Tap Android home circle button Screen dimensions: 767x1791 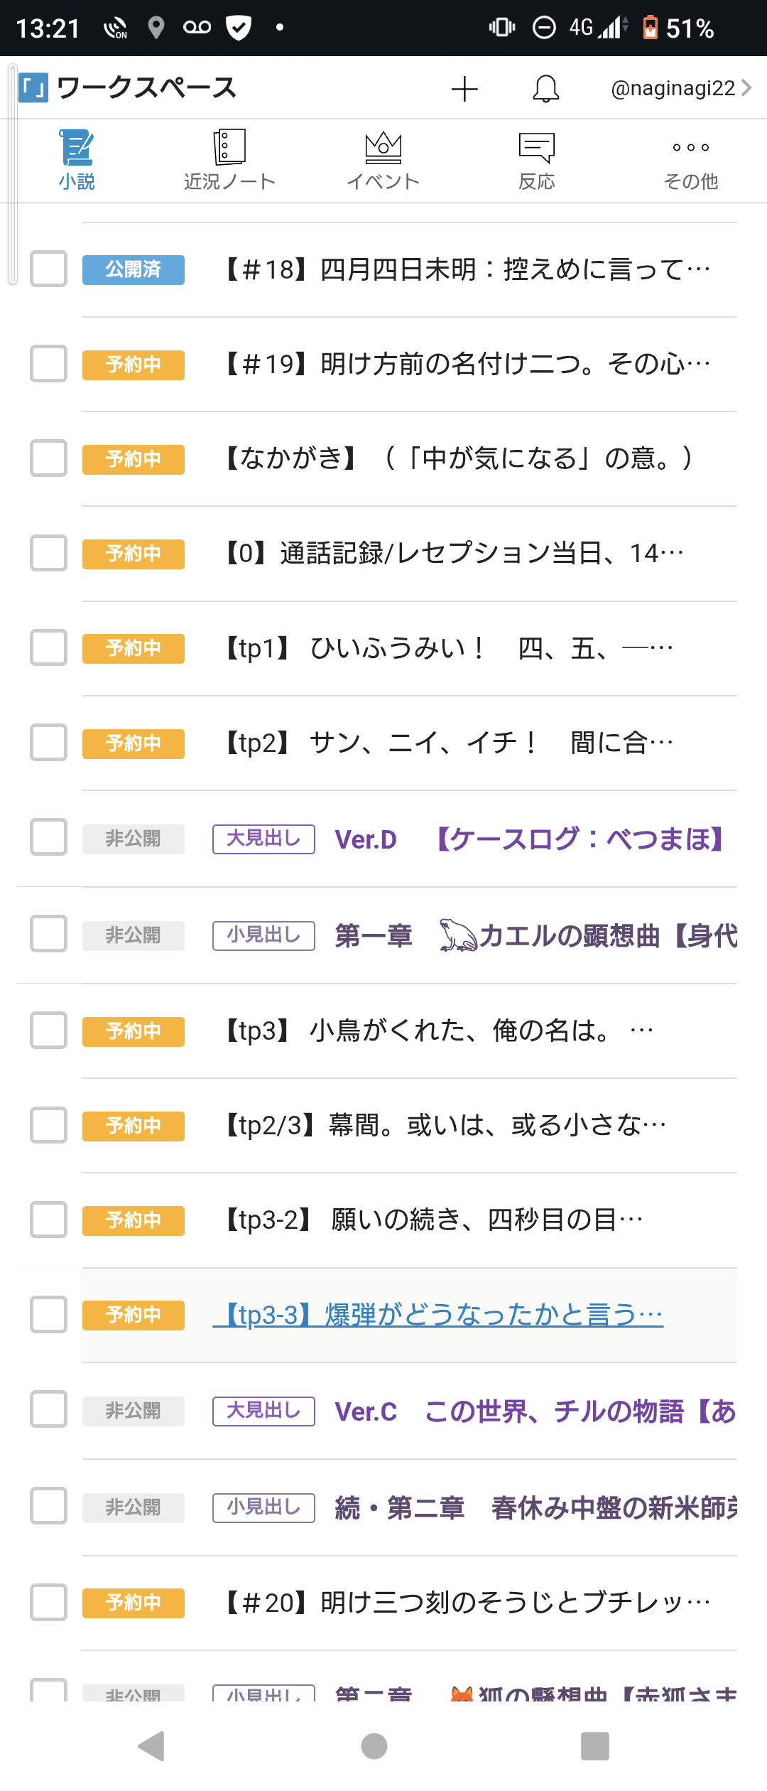(x=374, y=1746)
